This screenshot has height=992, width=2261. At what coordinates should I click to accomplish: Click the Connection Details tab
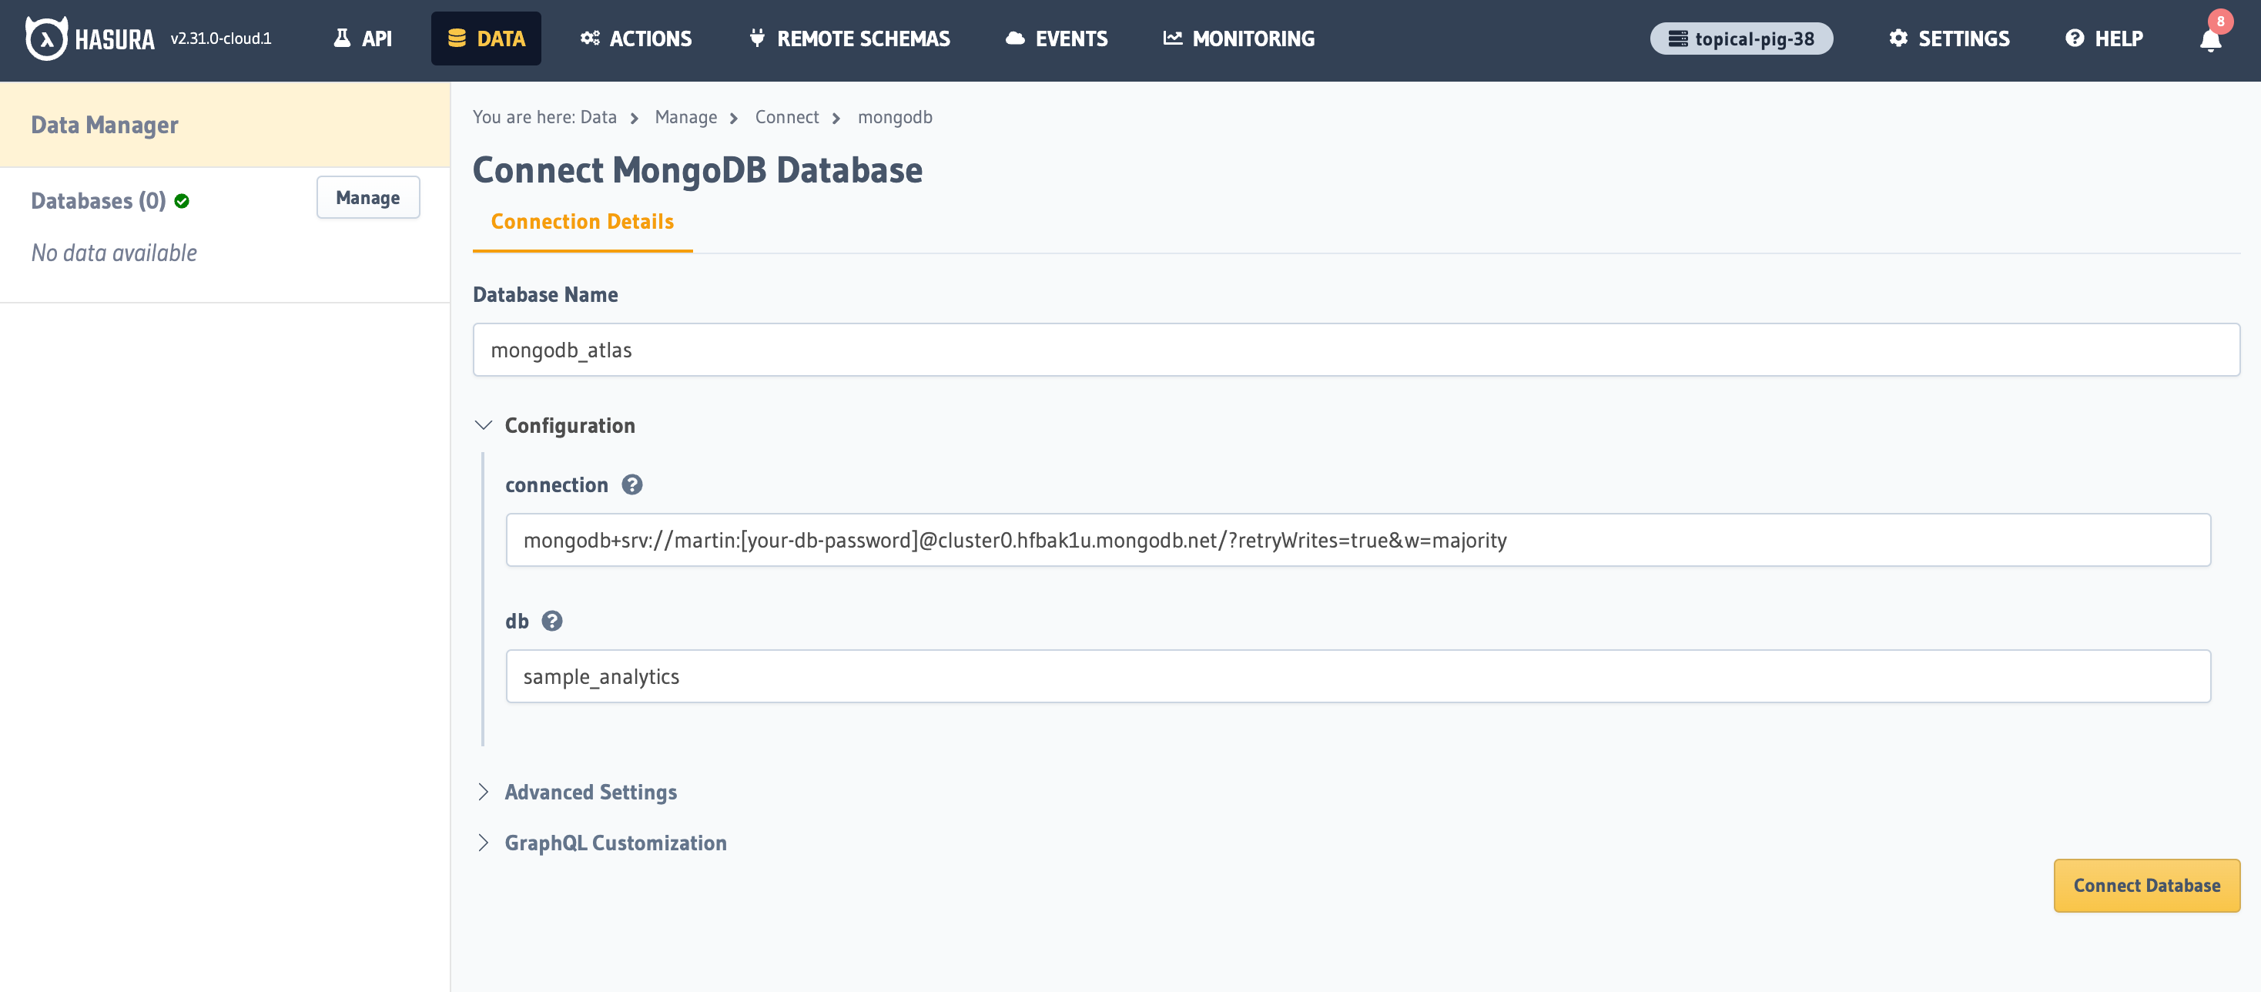click(582, 222)
